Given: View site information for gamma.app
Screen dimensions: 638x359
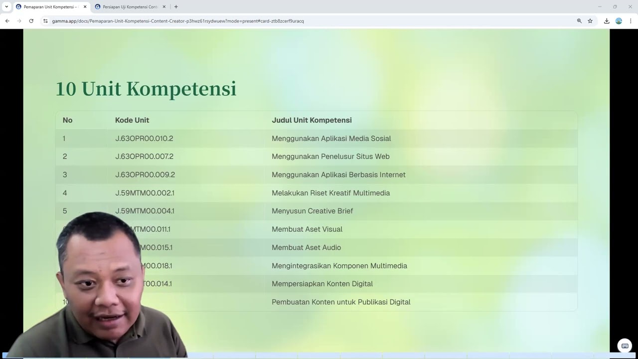Looking at the screenshot, I should pyautogui.click(x=45, y=21).
